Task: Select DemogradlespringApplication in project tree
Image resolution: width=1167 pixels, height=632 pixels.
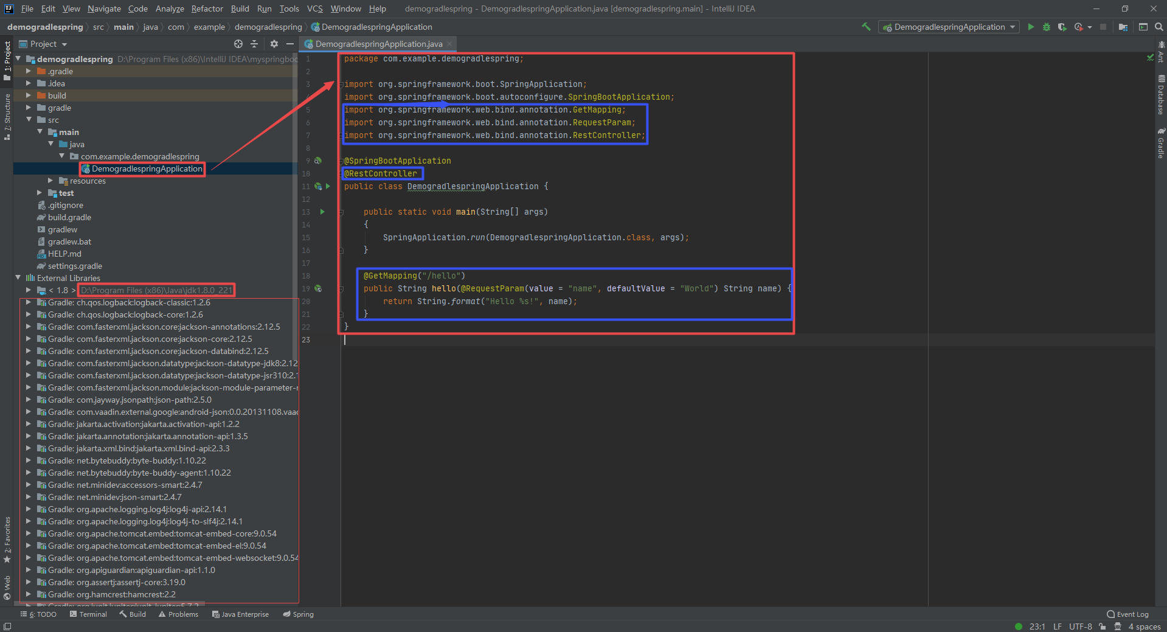Action: pos(147,168)
